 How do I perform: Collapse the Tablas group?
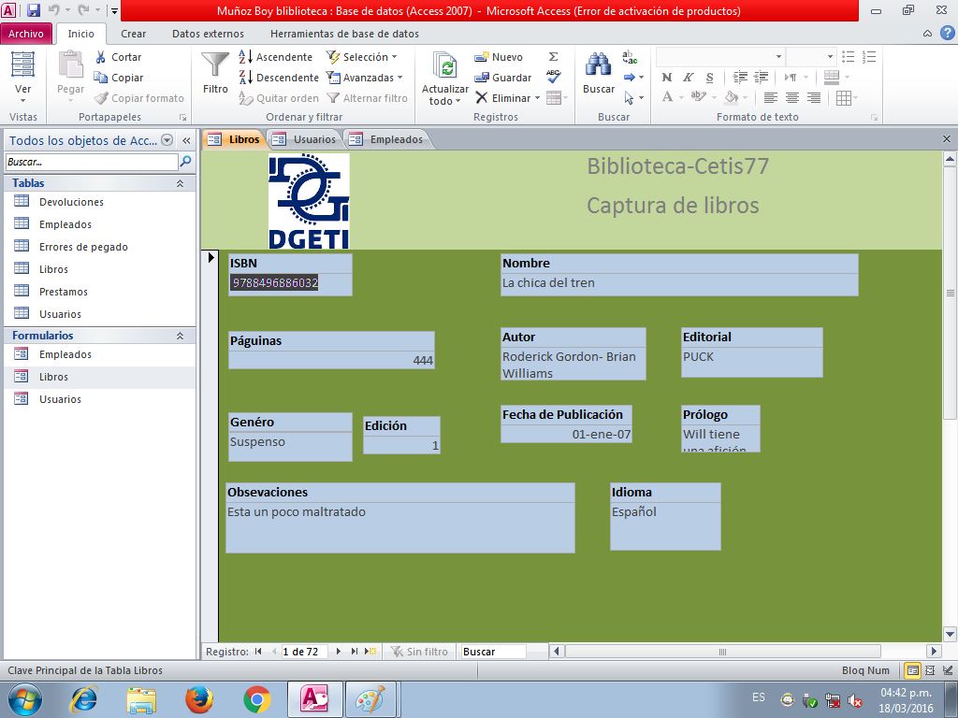[180, 183]
